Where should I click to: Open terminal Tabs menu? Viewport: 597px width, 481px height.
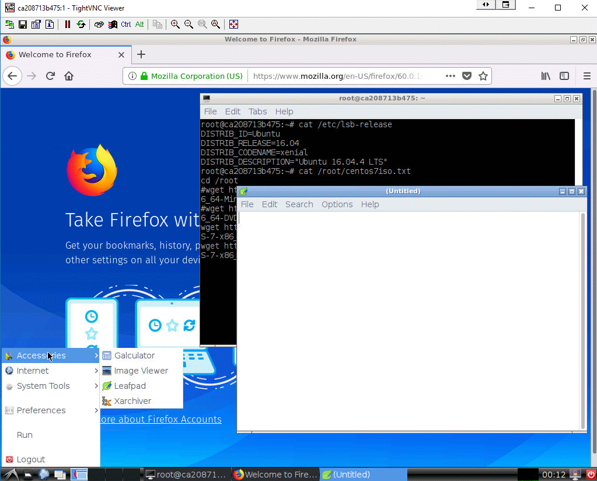click(x=258, y=111)
